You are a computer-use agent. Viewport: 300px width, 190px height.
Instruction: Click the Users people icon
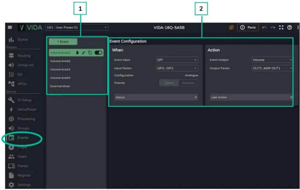(x=11, y=156)
